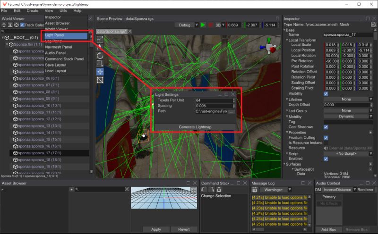This screenshot has width=378, height=234.
Task: Undo with the Command Stack undo arrow
Action: click(x=204, y=190)
